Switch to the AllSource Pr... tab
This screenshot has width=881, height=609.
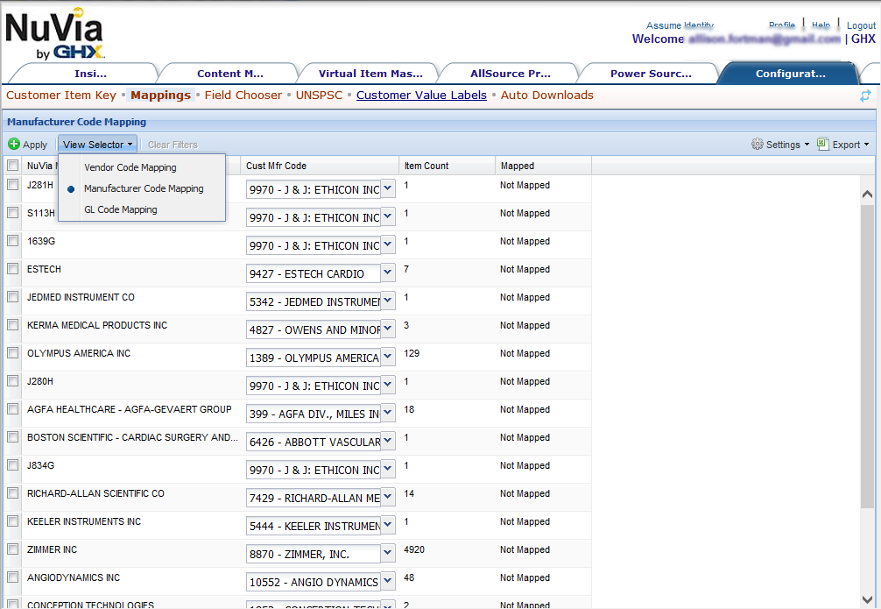pos(511,74)
